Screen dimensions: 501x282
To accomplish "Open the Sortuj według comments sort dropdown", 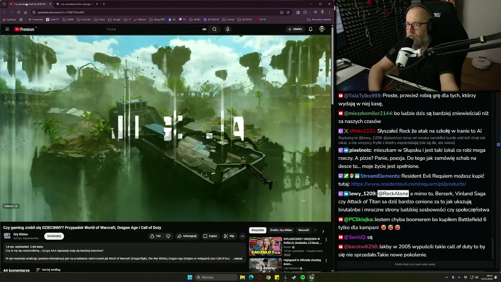I will [x=48, y=269].
